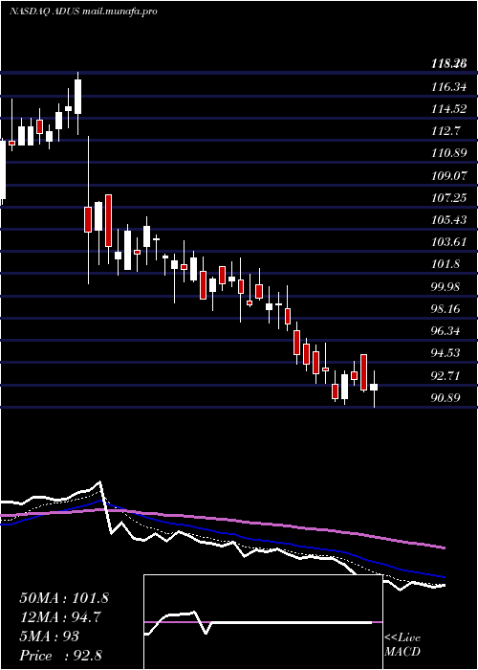
Task: Click the Price : 92.8 readout
Action: pyautogui.click(x=61, y=656)
